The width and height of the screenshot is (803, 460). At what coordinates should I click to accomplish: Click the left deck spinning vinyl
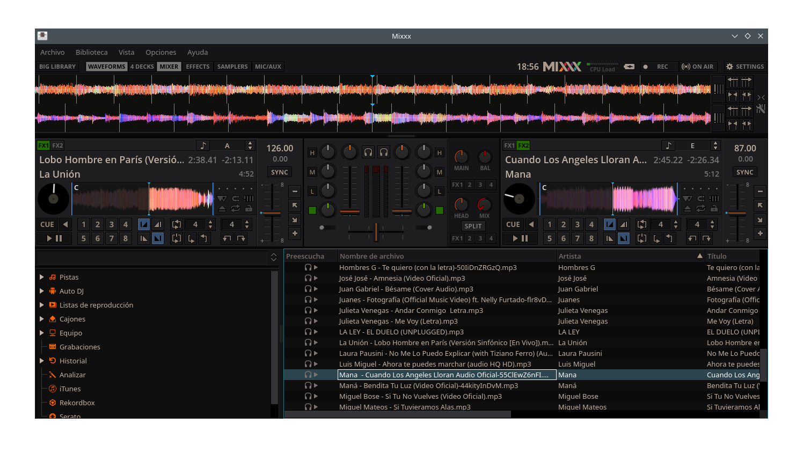(x=53, y=199)
